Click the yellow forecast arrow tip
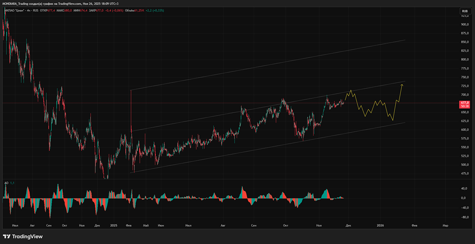The image size is (475, 244). [402, 84]
